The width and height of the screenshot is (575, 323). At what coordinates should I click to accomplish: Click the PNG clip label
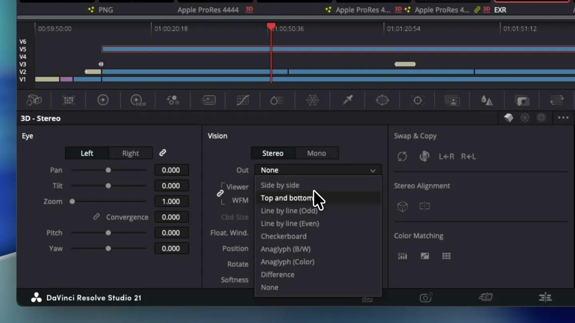point(106,10)
